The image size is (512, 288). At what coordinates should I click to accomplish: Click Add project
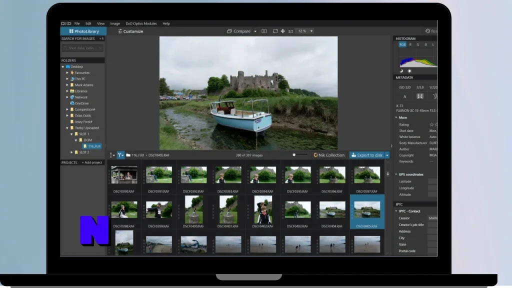coord(92,162)
